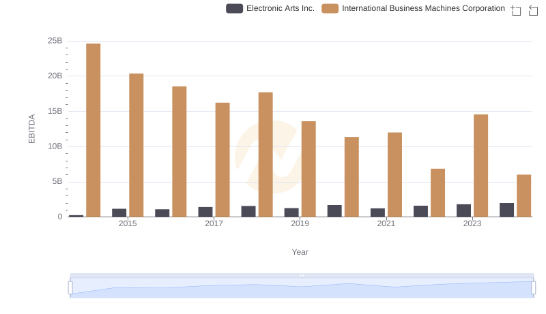Click the EBITDA axis title
Viewport: 546px width, 314px height.
[x=31, y=129]
